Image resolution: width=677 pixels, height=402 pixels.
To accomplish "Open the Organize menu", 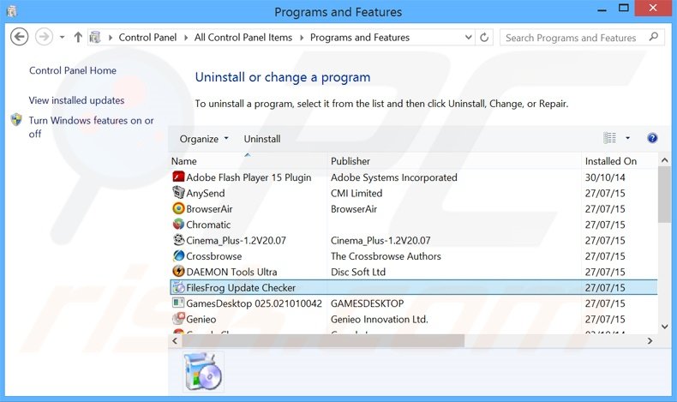I will tap(204, 139).
